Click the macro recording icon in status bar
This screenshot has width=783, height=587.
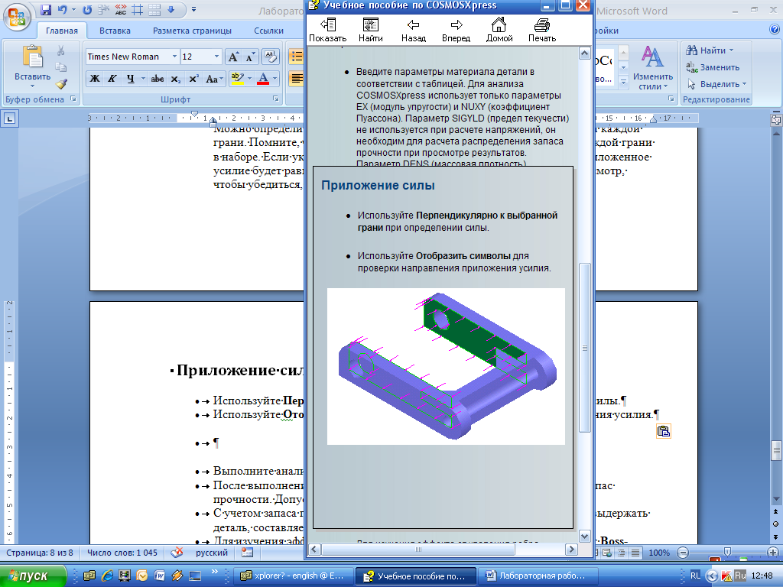point(247,553)
